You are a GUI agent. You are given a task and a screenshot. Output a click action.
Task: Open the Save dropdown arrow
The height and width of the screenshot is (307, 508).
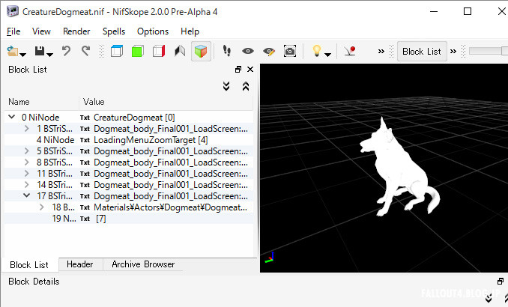pos(50,55)
